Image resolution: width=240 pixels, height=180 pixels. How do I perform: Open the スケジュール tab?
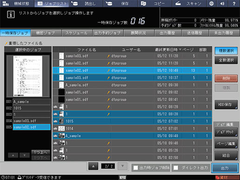click(77, 33)
